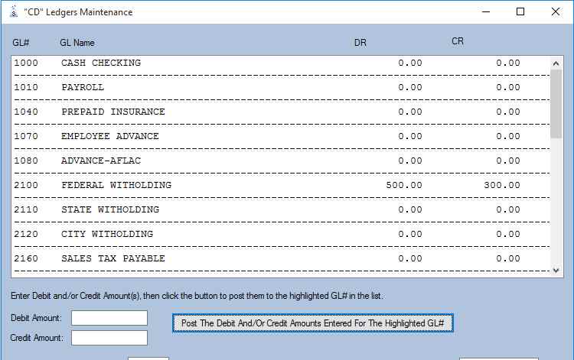
Task: Click the instruction text about posting amounts
Action: pos(197,296)
